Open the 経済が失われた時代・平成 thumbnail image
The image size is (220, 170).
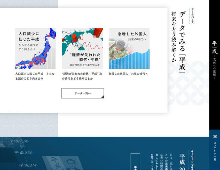click(x=82, y=48)
